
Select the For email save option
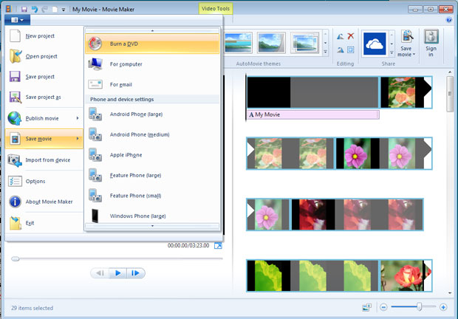coord(152,85)
